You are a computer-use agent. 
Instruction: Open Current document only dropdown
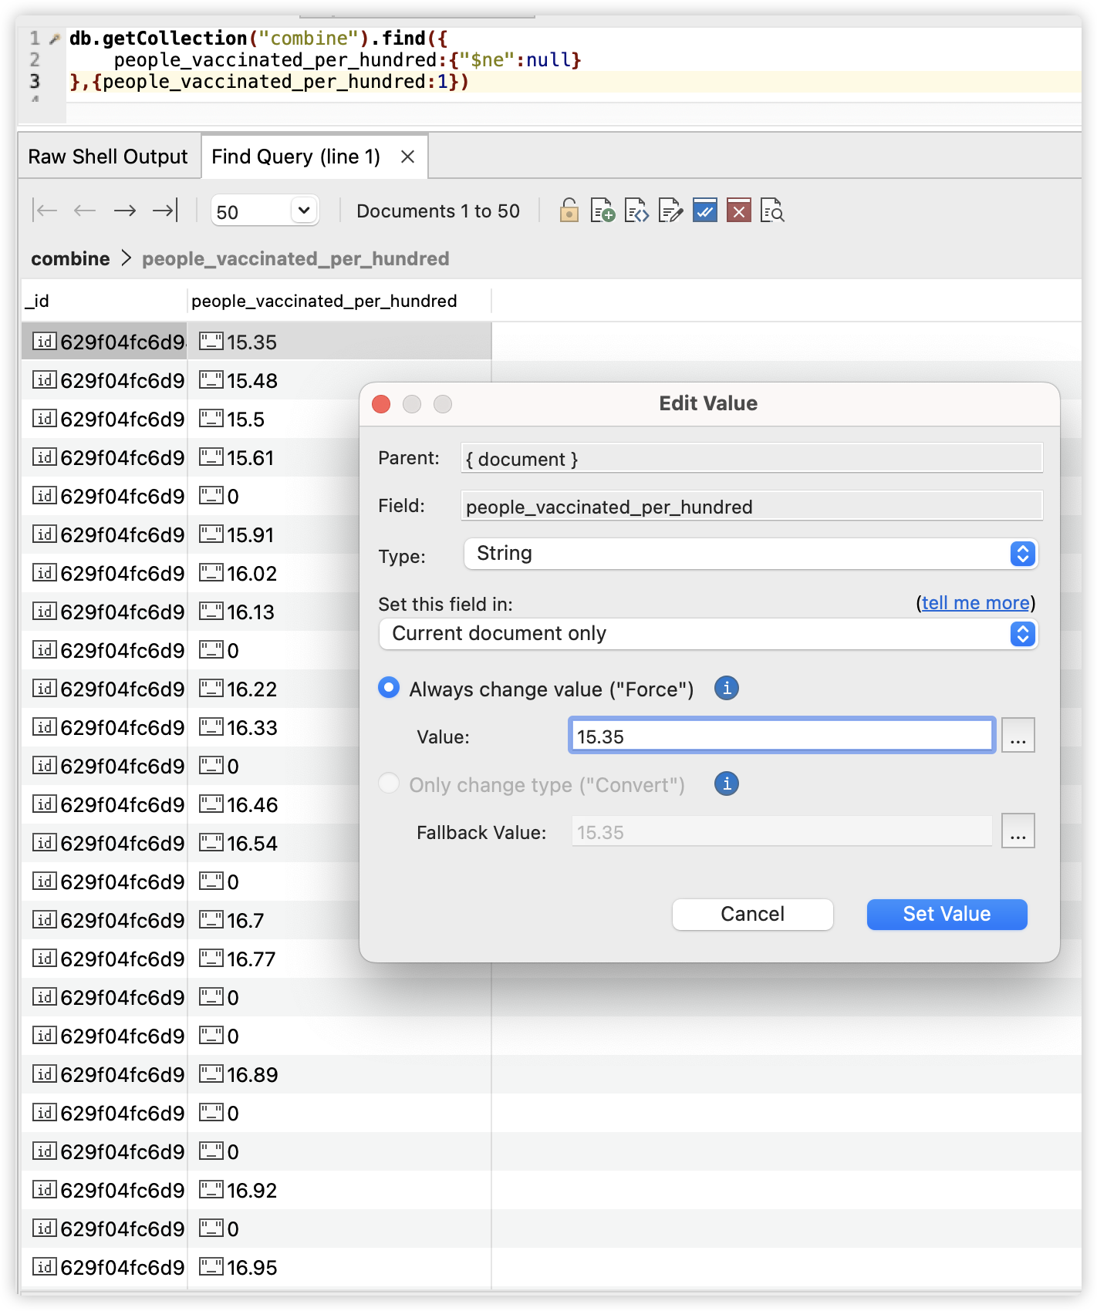point(708,634)
